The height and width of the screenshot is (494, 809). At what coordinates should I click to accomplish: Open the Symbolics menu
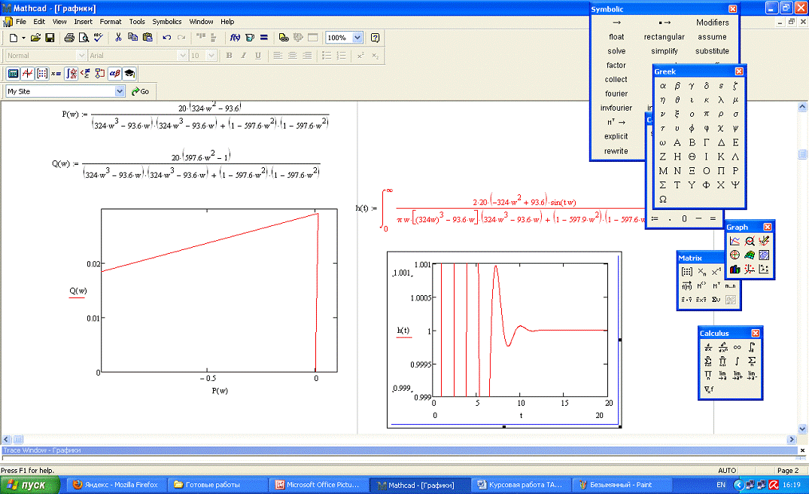pos(166,22)
